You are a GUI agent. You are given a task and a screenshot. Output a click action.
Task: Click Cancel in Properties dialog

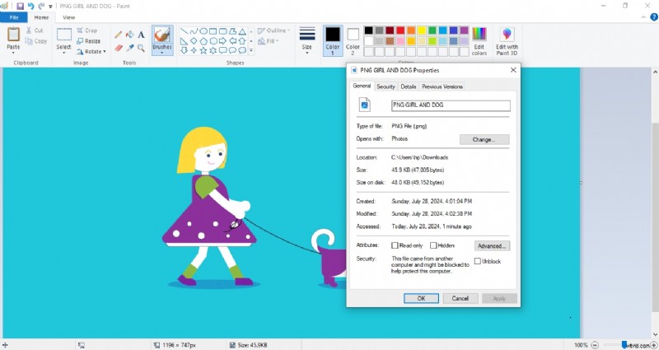[460, 298]
